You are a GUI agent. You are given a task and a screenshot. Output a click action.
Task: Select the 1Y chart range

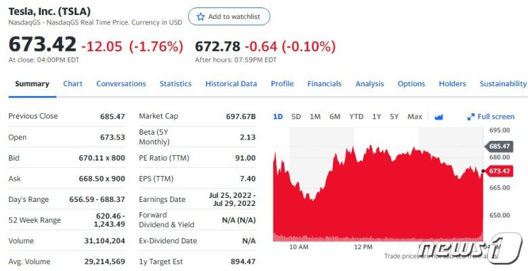[x=376, y=117]
